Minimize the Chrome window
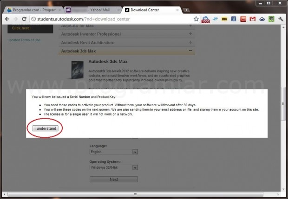Screen dimensions: 288x199 260,3
